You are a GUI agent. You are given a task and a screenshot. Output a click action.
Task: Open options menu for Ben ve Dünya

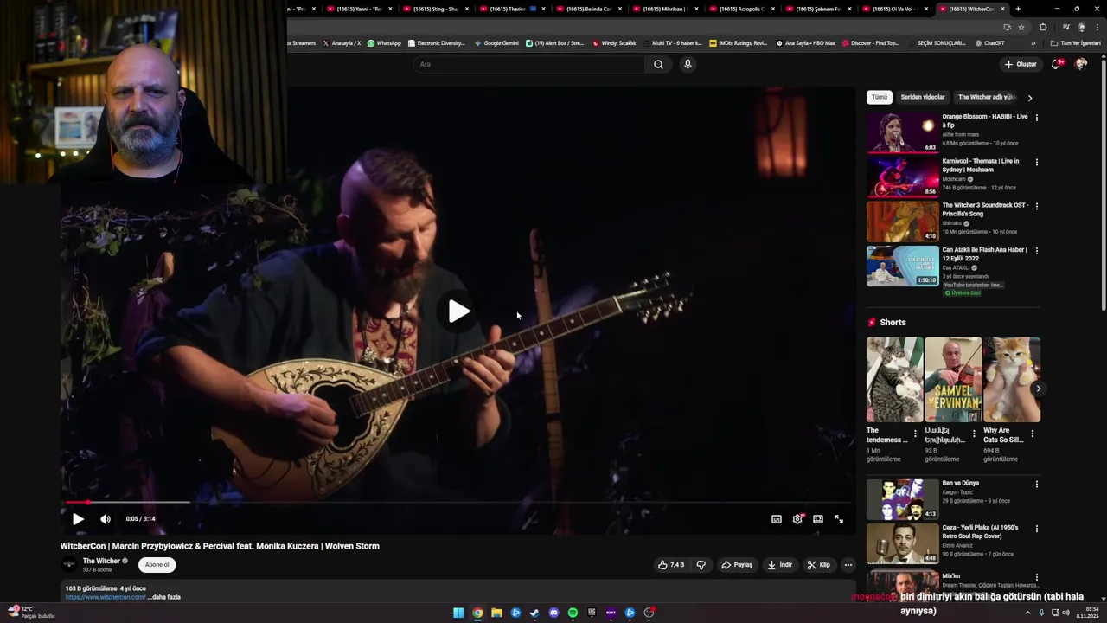(1037, 485)
